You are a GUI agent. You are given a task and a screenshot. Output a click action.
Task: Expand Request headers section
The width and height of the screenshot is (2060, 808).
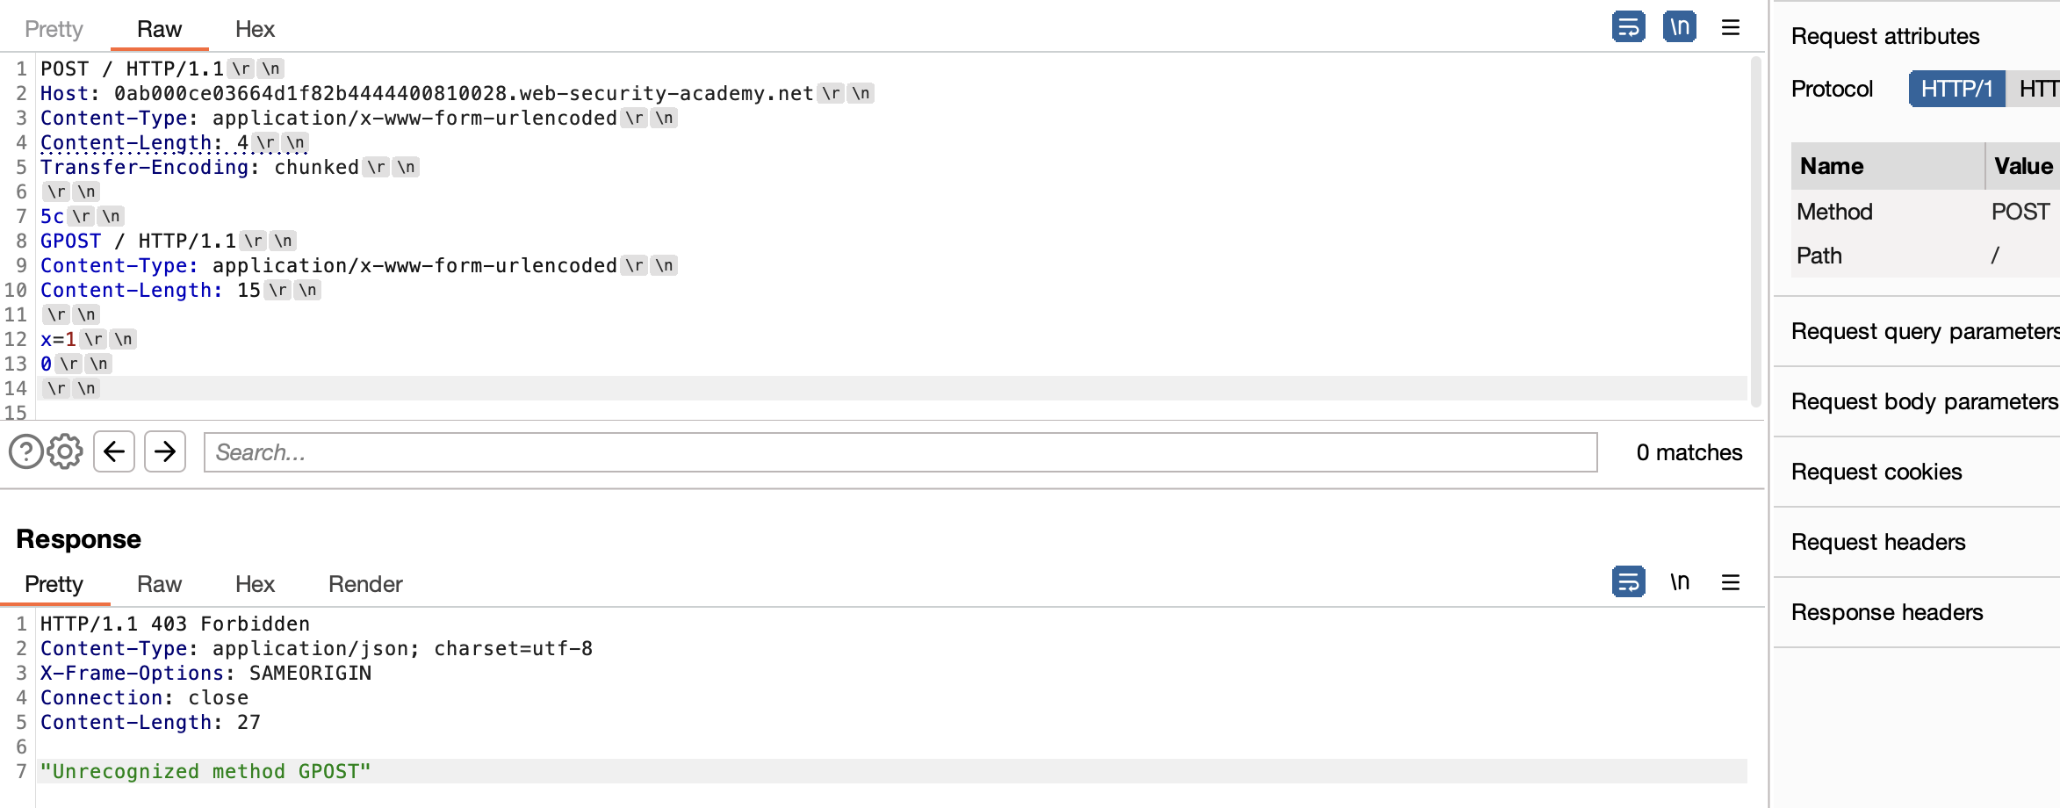(x=1877, y=542)
